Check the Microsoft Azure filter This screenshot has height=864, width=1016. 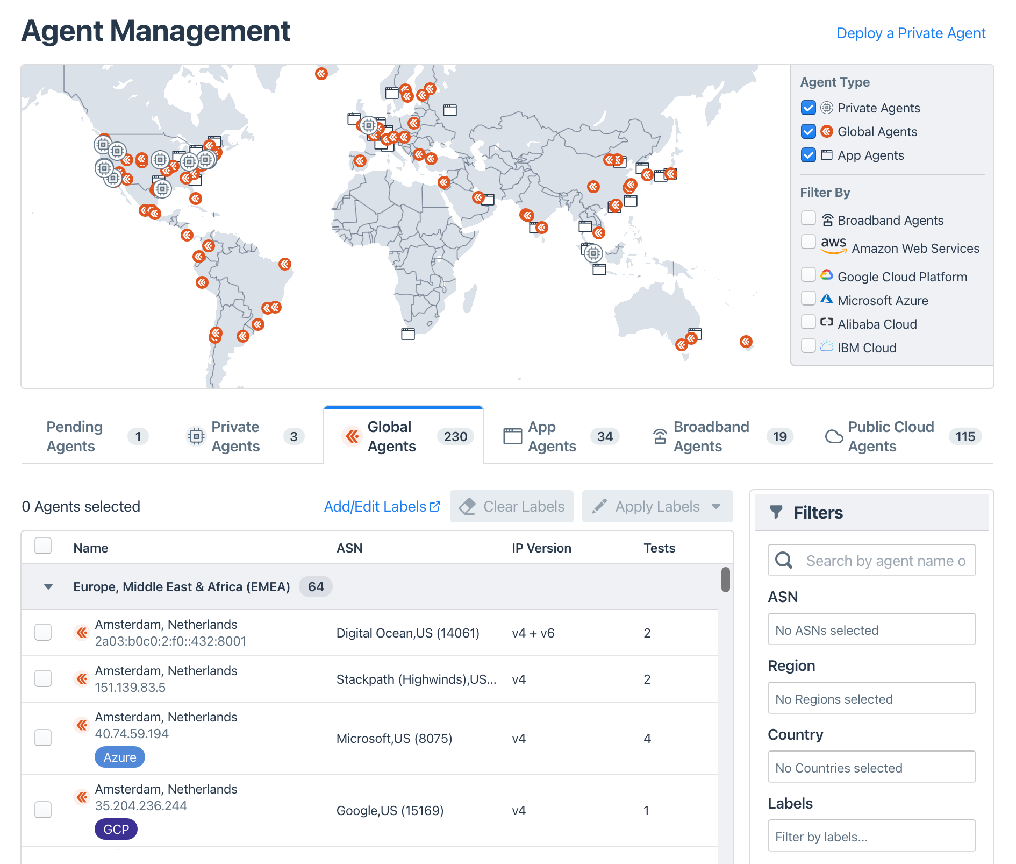tap(808, 298)
